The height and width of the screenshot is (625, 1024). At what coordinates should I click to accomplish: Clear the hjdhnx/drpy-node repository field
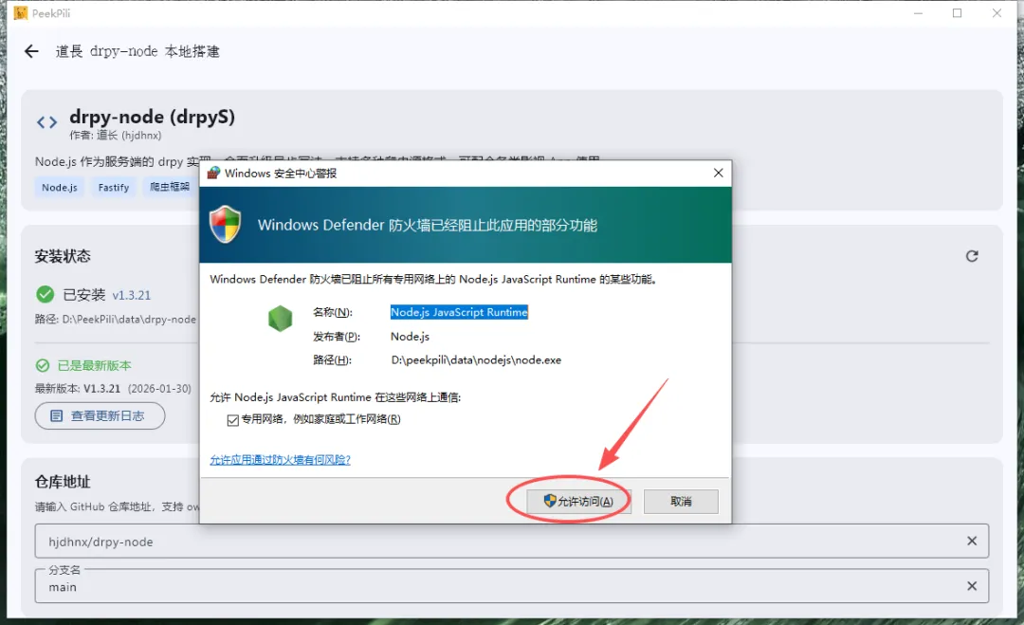[x=972, y=541]
